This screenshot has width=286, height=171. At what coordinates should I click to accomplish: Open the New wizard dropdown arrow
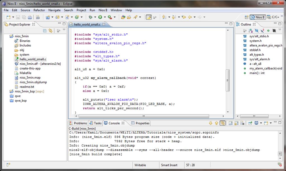(x=13, y=17)
